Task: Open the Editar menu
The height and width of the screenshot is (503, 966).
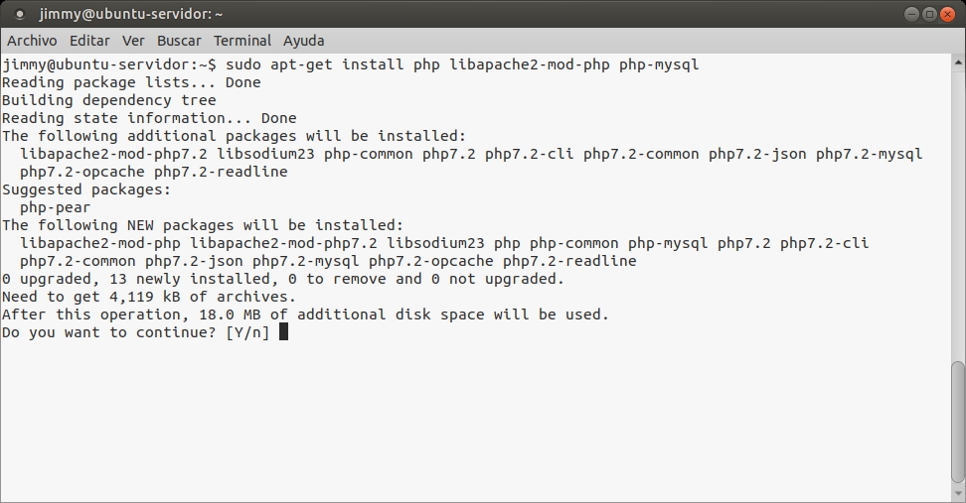Action: [89, 41]
